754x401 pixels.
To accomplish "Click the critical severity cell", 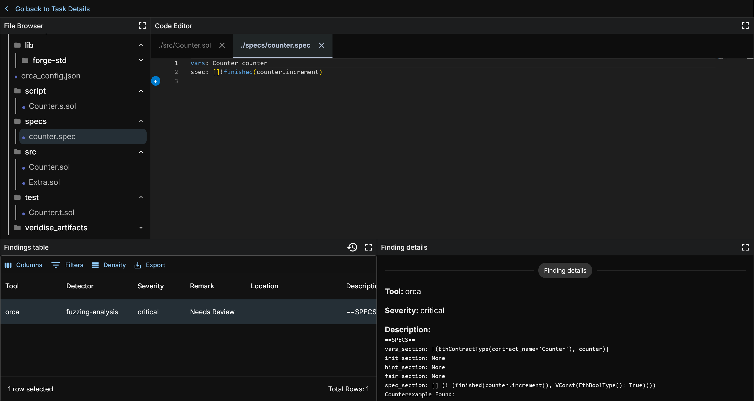I will (x=148, y=312).
